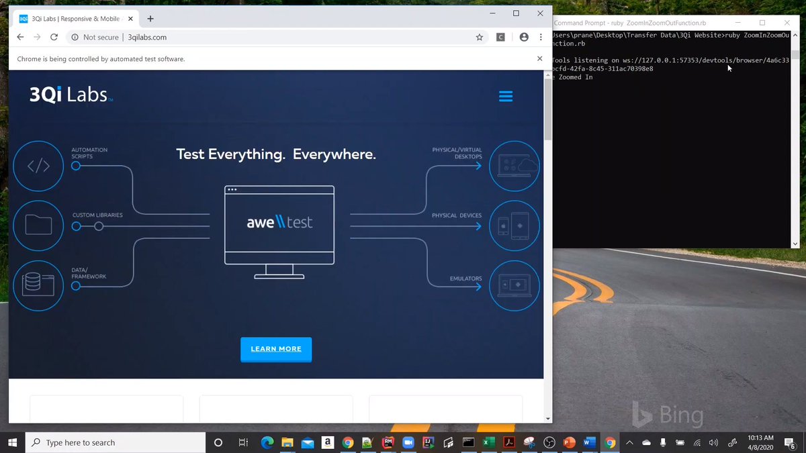This screenshot has height=453, width=806.
Task: Open Excel from the taskbar
Action: point(489,442)
